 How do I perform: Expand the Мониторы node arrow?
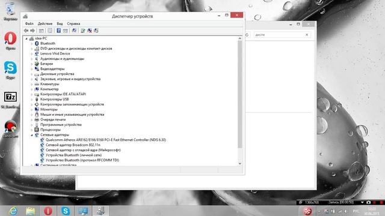tap(32, 109)
